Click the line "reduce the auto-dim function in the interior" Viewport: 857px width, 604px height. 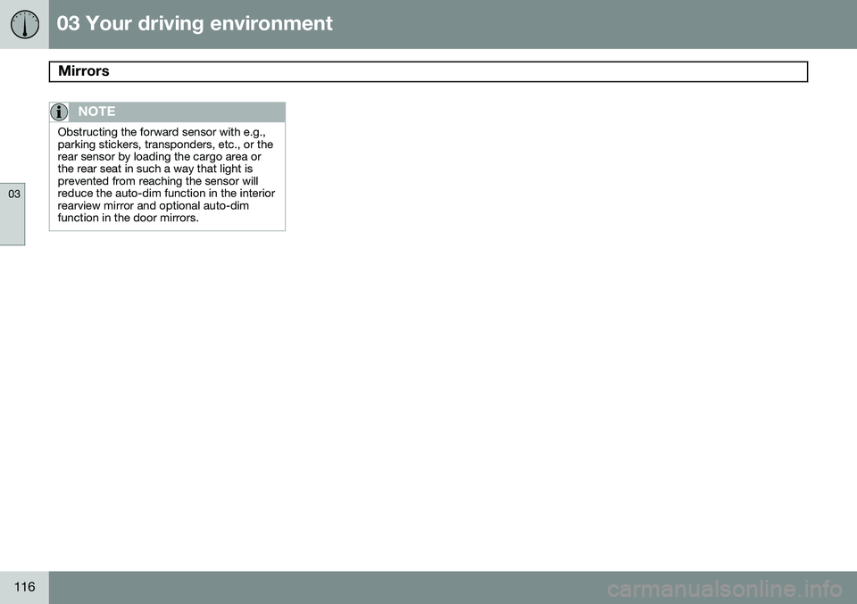tap(166, 194)
